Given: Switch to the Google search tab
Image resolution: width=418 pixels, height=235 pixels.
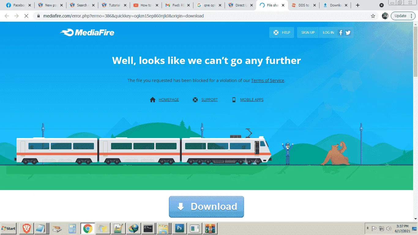Looking at the screenshot, I should click(x=209, y=5).
